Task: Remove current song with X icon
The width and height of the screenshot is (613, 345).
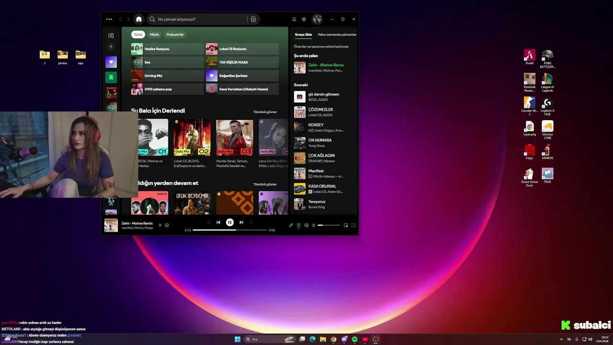Action: [x=160, y=225]
